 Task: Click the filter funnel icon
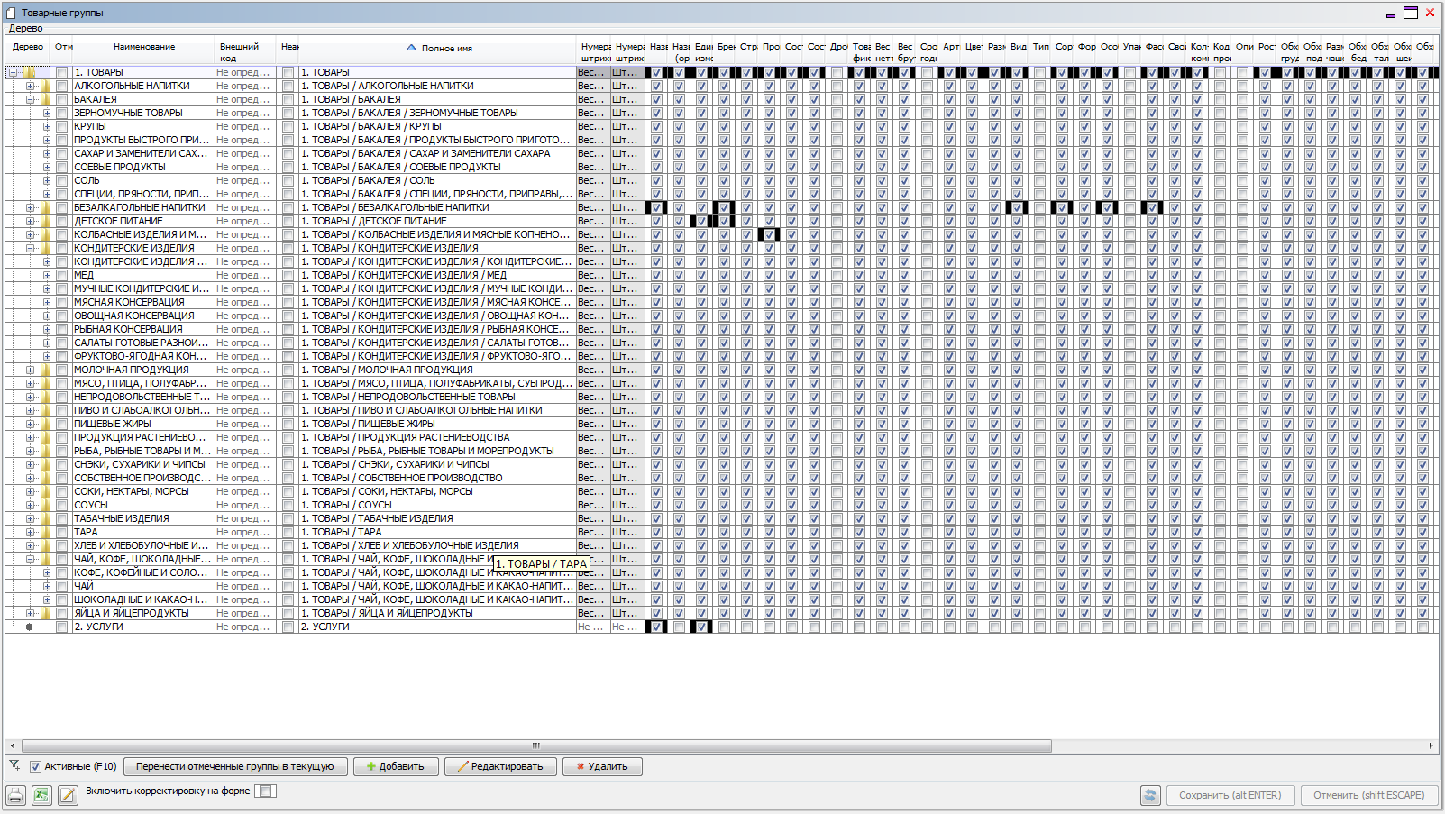click(x=14, y=766)
